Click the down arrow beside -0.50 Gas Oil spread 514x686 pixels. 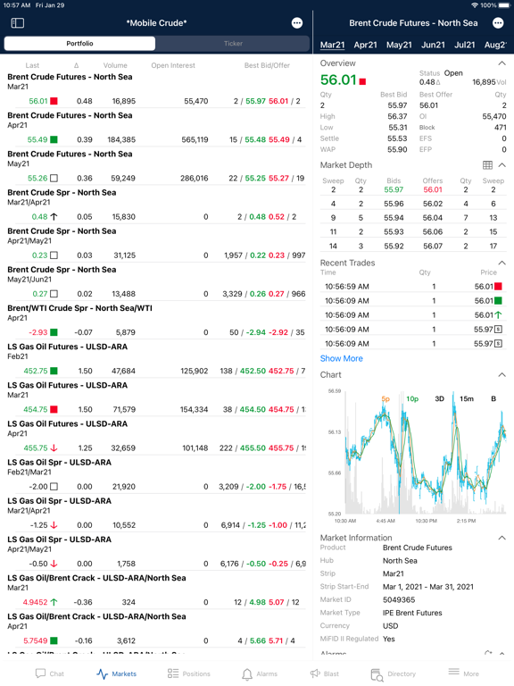click(54, 564)
